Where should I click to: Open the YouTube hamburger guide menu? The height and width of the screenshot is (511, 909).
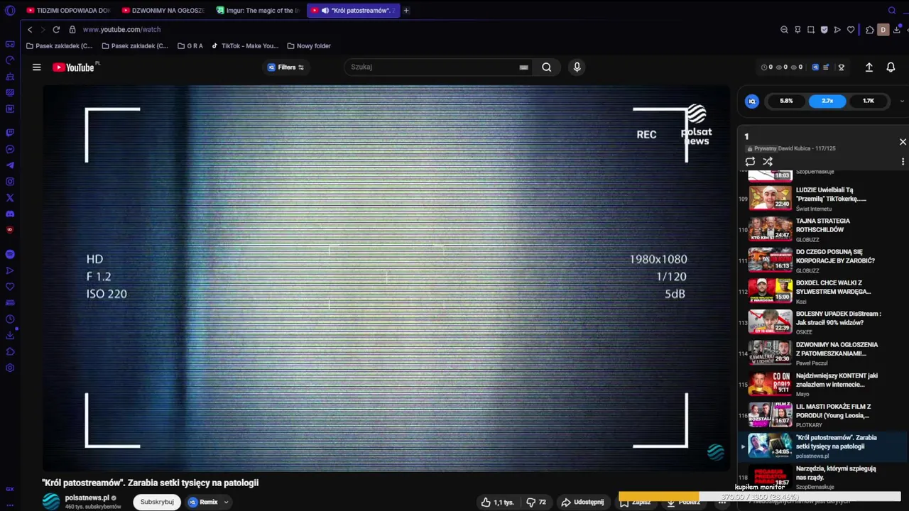(36, 67)
